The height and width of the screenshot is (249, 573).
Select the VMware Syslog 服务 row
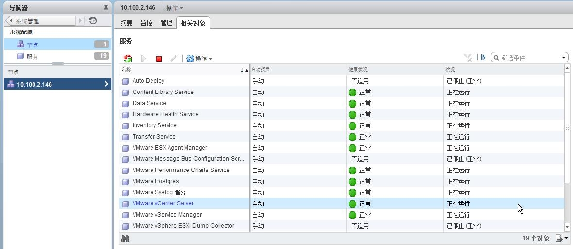point(342,192)
